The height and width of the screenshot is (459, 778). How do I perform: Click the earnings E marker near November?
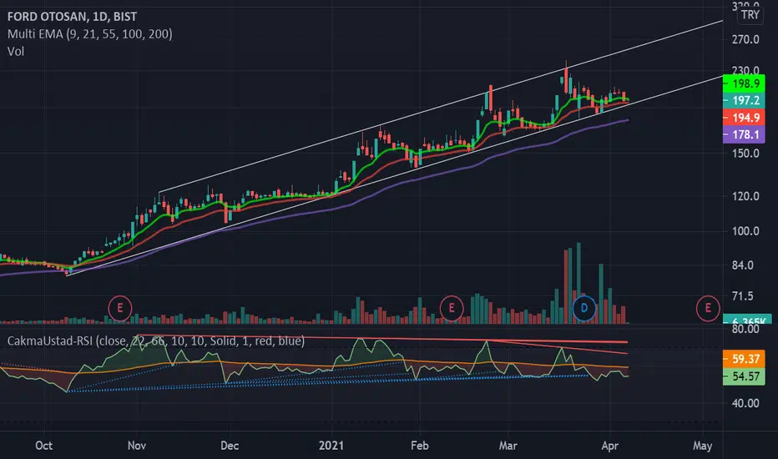[119, 308]
